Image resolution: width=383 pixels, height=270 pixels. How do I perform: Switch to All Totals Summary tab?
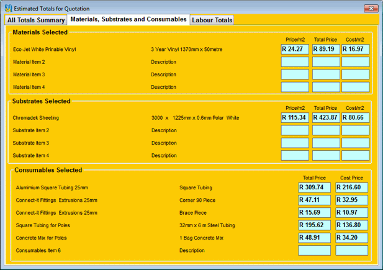pyautogui.click(x=35, y=20)
